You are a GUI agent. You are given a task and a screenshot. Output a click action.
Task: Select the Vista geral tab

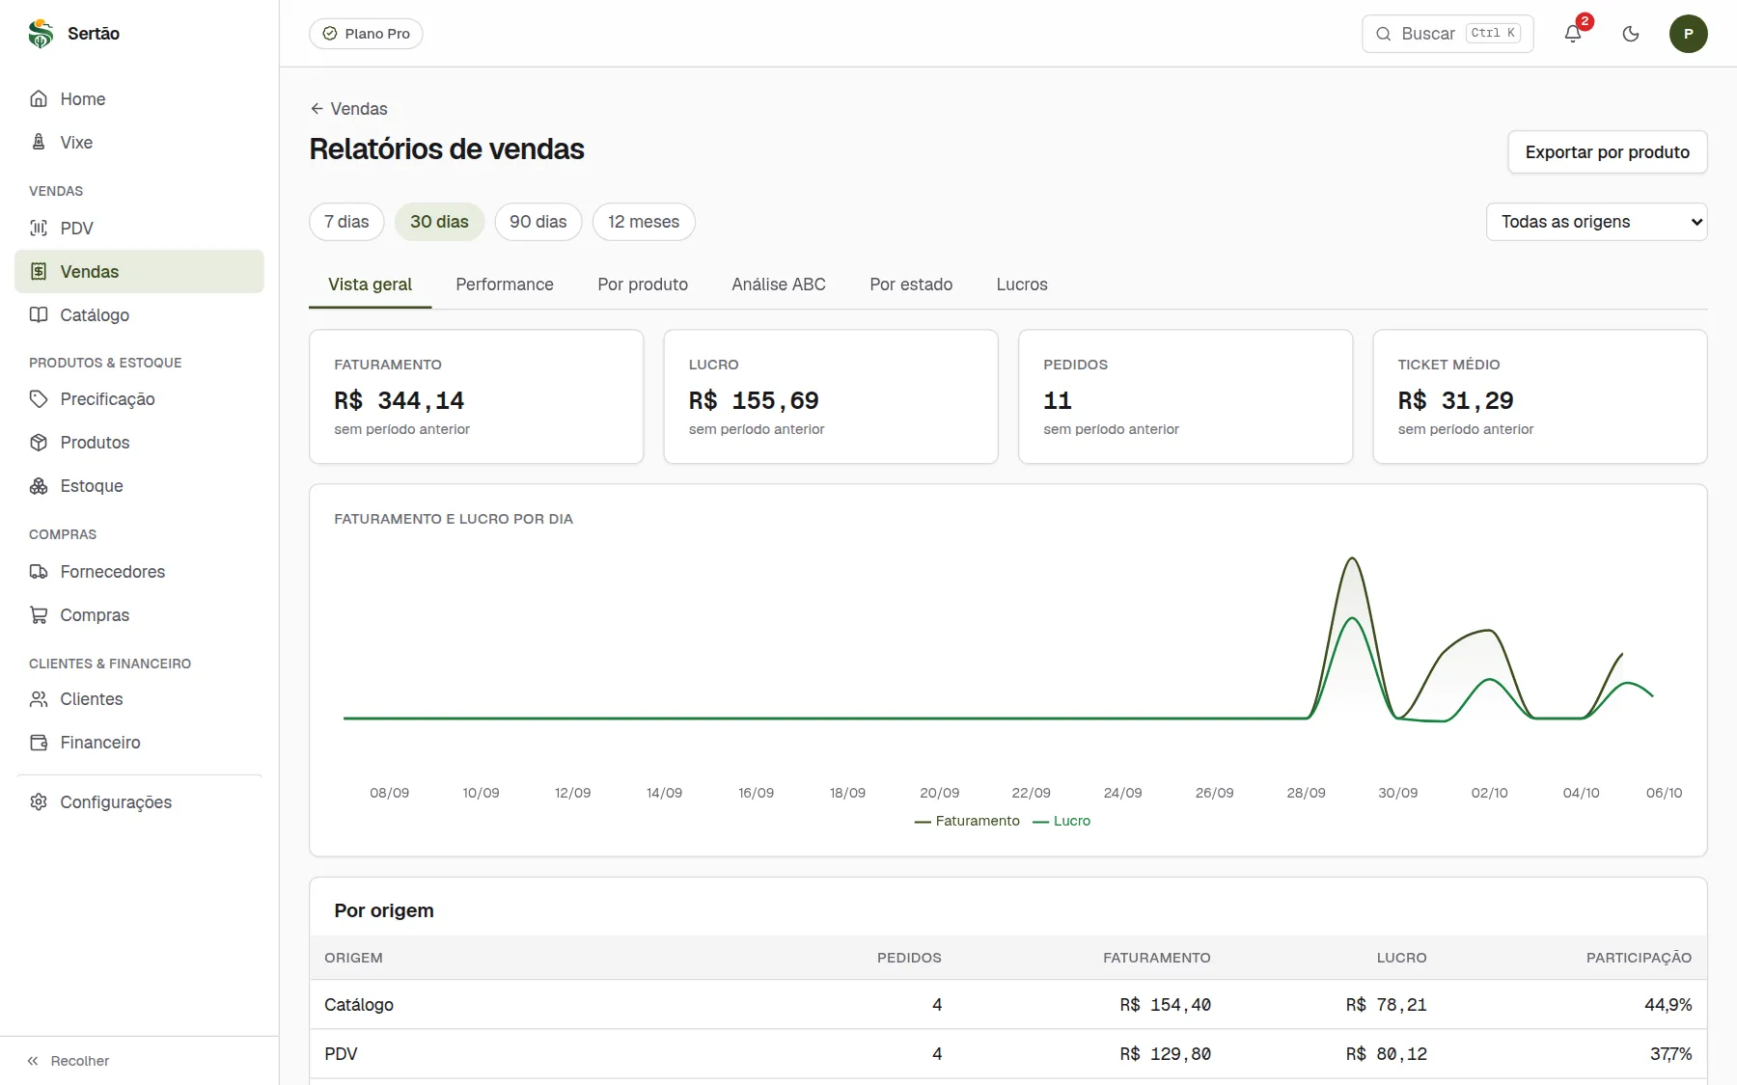370,285
